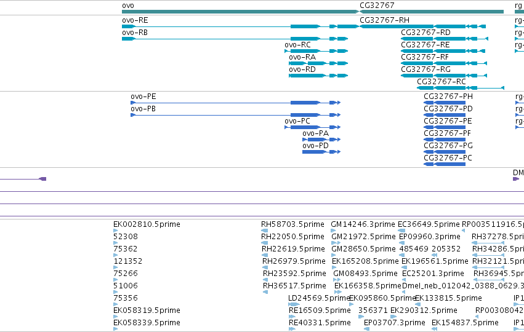This screenshot has width=524, height=332.
Task: Click the CG32767-PE protein label
Action: pos(448,122)
